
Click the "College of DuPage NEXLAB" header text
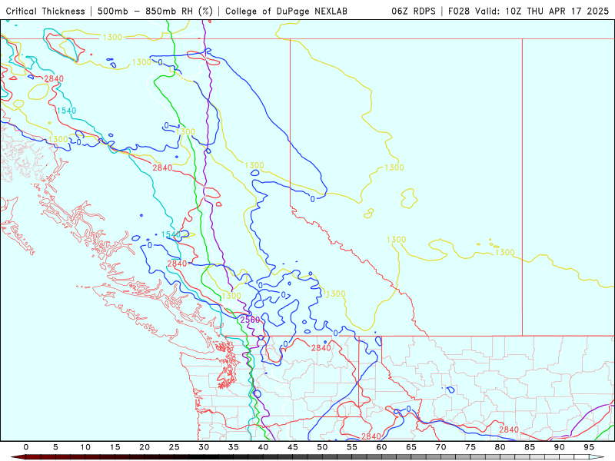point(286,12)
